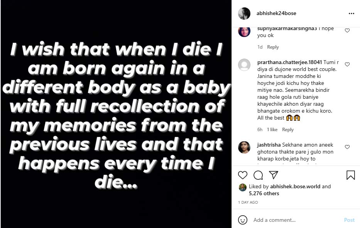Open abhishek24bose profile picture in header
Viewport: 360px width, 228px height.
[244, 14]
